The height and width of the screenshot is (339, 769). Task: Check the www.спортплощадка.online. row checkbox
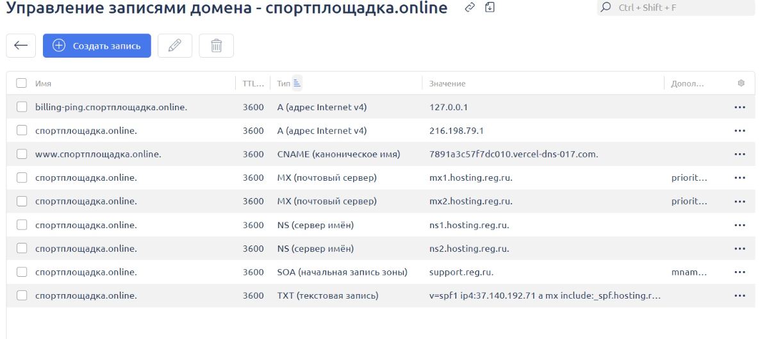click(x=21, y=154)
